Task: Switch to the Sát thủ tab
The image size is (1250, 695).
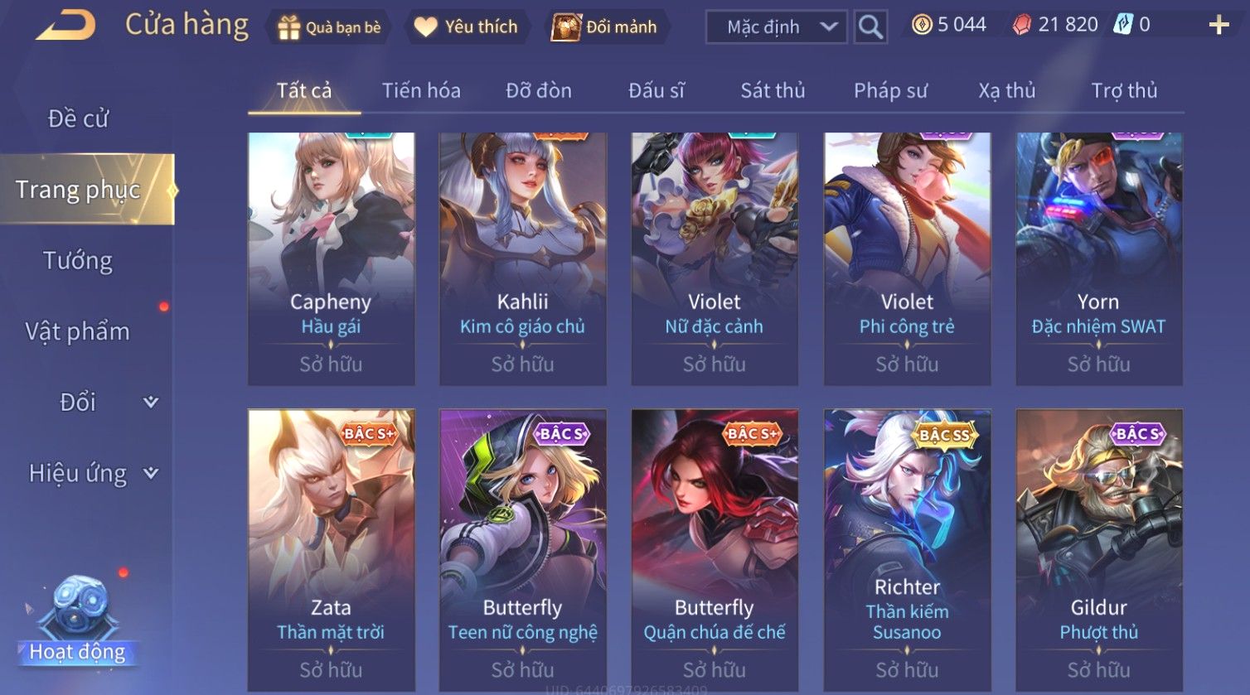Action: [x=773, y=90]
